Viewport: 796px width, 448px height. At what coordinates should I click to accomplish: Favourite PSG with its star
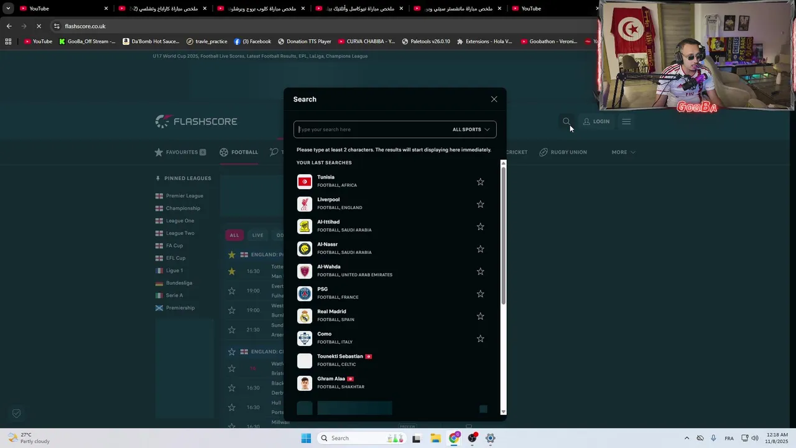[x=480, y=294]
